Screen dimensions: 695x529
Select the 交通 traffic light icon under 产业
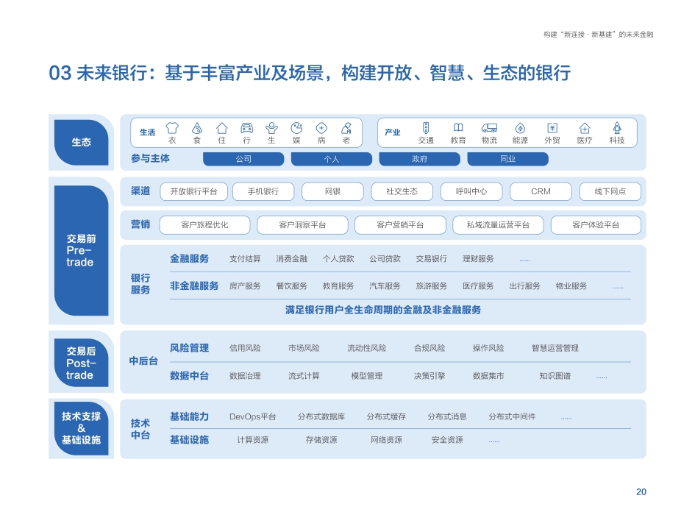click(x=425, y=127)
